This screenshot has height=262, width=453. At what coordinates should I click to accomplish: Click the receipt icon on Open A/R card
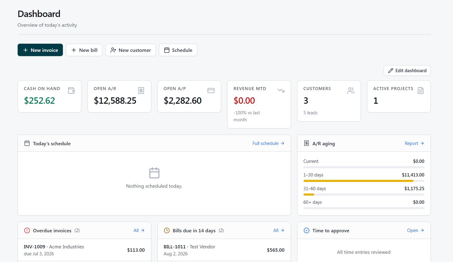141,90
